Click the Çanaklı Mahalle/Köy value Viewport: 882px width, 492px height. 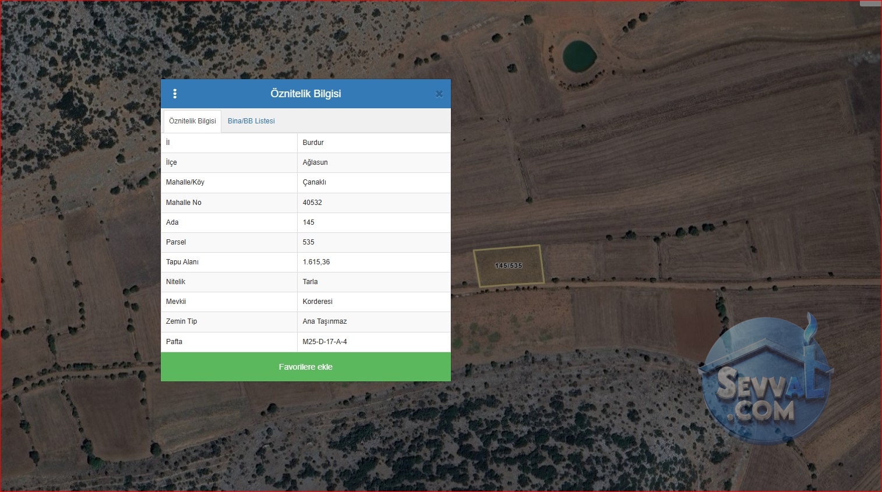click(314, 182)
